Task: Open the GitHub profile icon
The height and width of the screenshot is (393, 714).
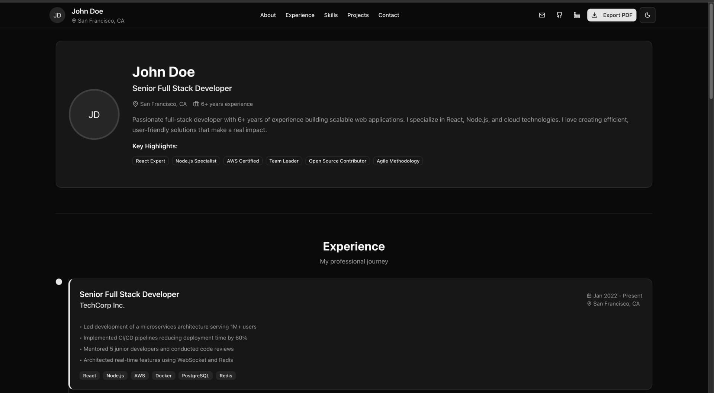Action: coord(559,15)
